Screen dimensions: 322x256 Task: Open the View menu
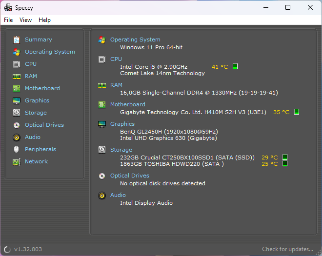25,20
